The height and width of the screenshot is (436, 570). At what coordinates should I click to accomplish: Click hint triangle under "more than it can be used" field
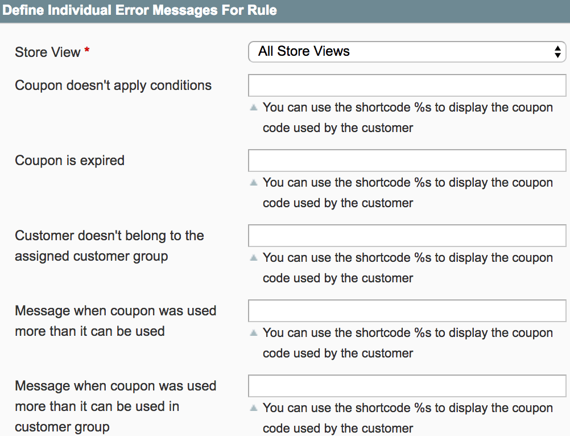(254, 333)
